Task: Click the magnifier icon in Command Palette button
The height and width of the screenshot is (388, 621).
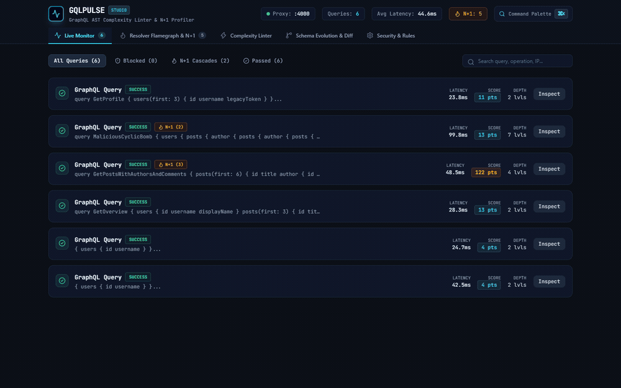Action: [x=502, y=14]
